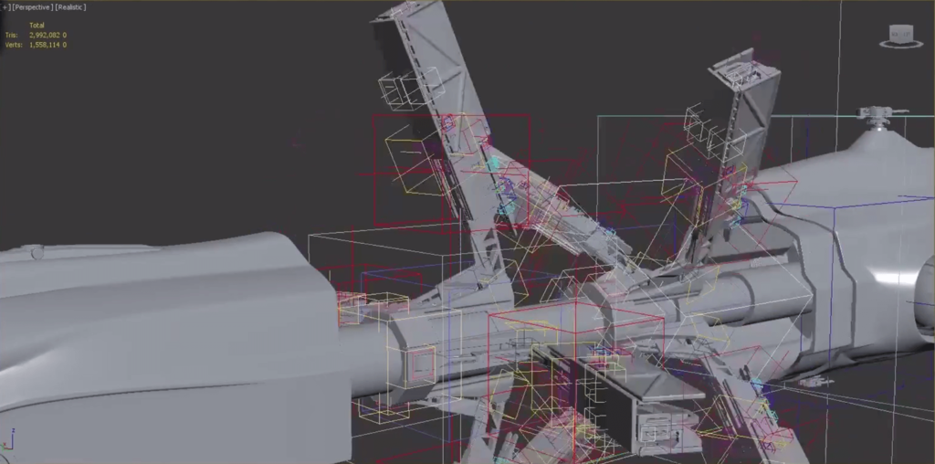This screenshot has height=464, width=935.
Task: Click the Total statistics header
Action: pyautogui.click(x=37, y=25)
